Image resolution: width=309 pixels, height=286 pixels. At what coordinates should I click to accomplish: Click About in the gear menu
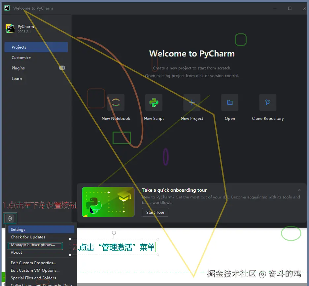click(41, 252)
